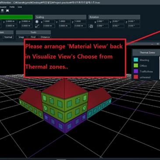160x160 pixels.
Task: Click the Snap tool button
Action: point(21,37)
